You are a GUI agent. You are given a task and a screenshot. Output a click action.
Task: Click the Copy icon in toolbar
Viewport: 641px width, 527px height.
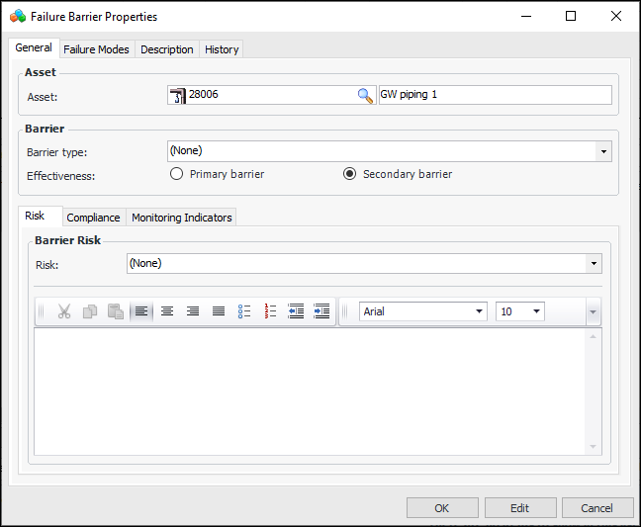click(x=90, y=311)
